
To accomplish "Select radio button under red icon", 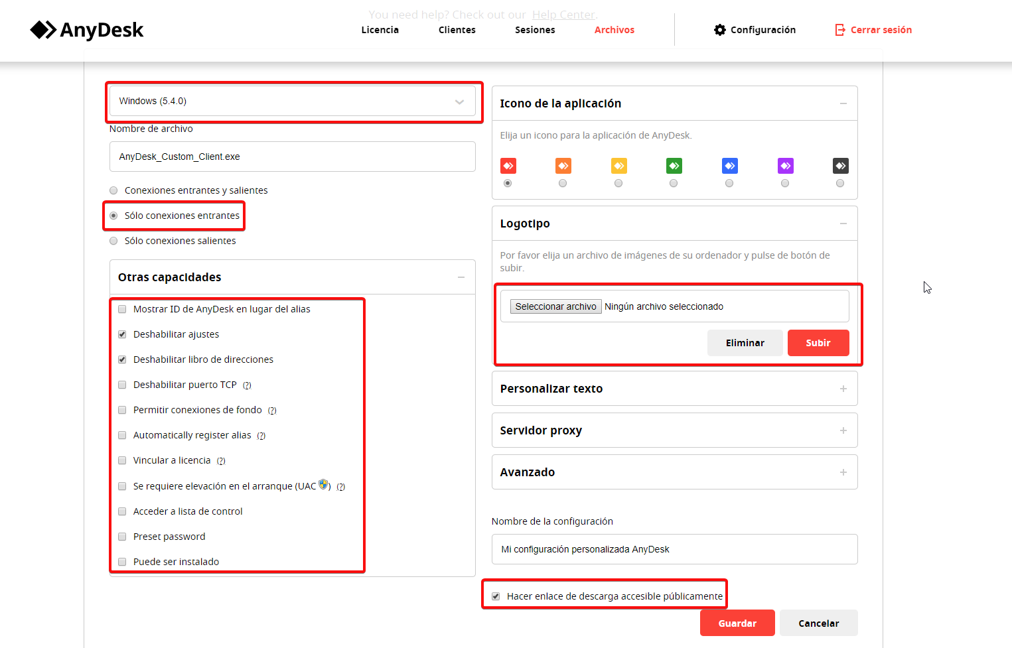I will point(508,183).
